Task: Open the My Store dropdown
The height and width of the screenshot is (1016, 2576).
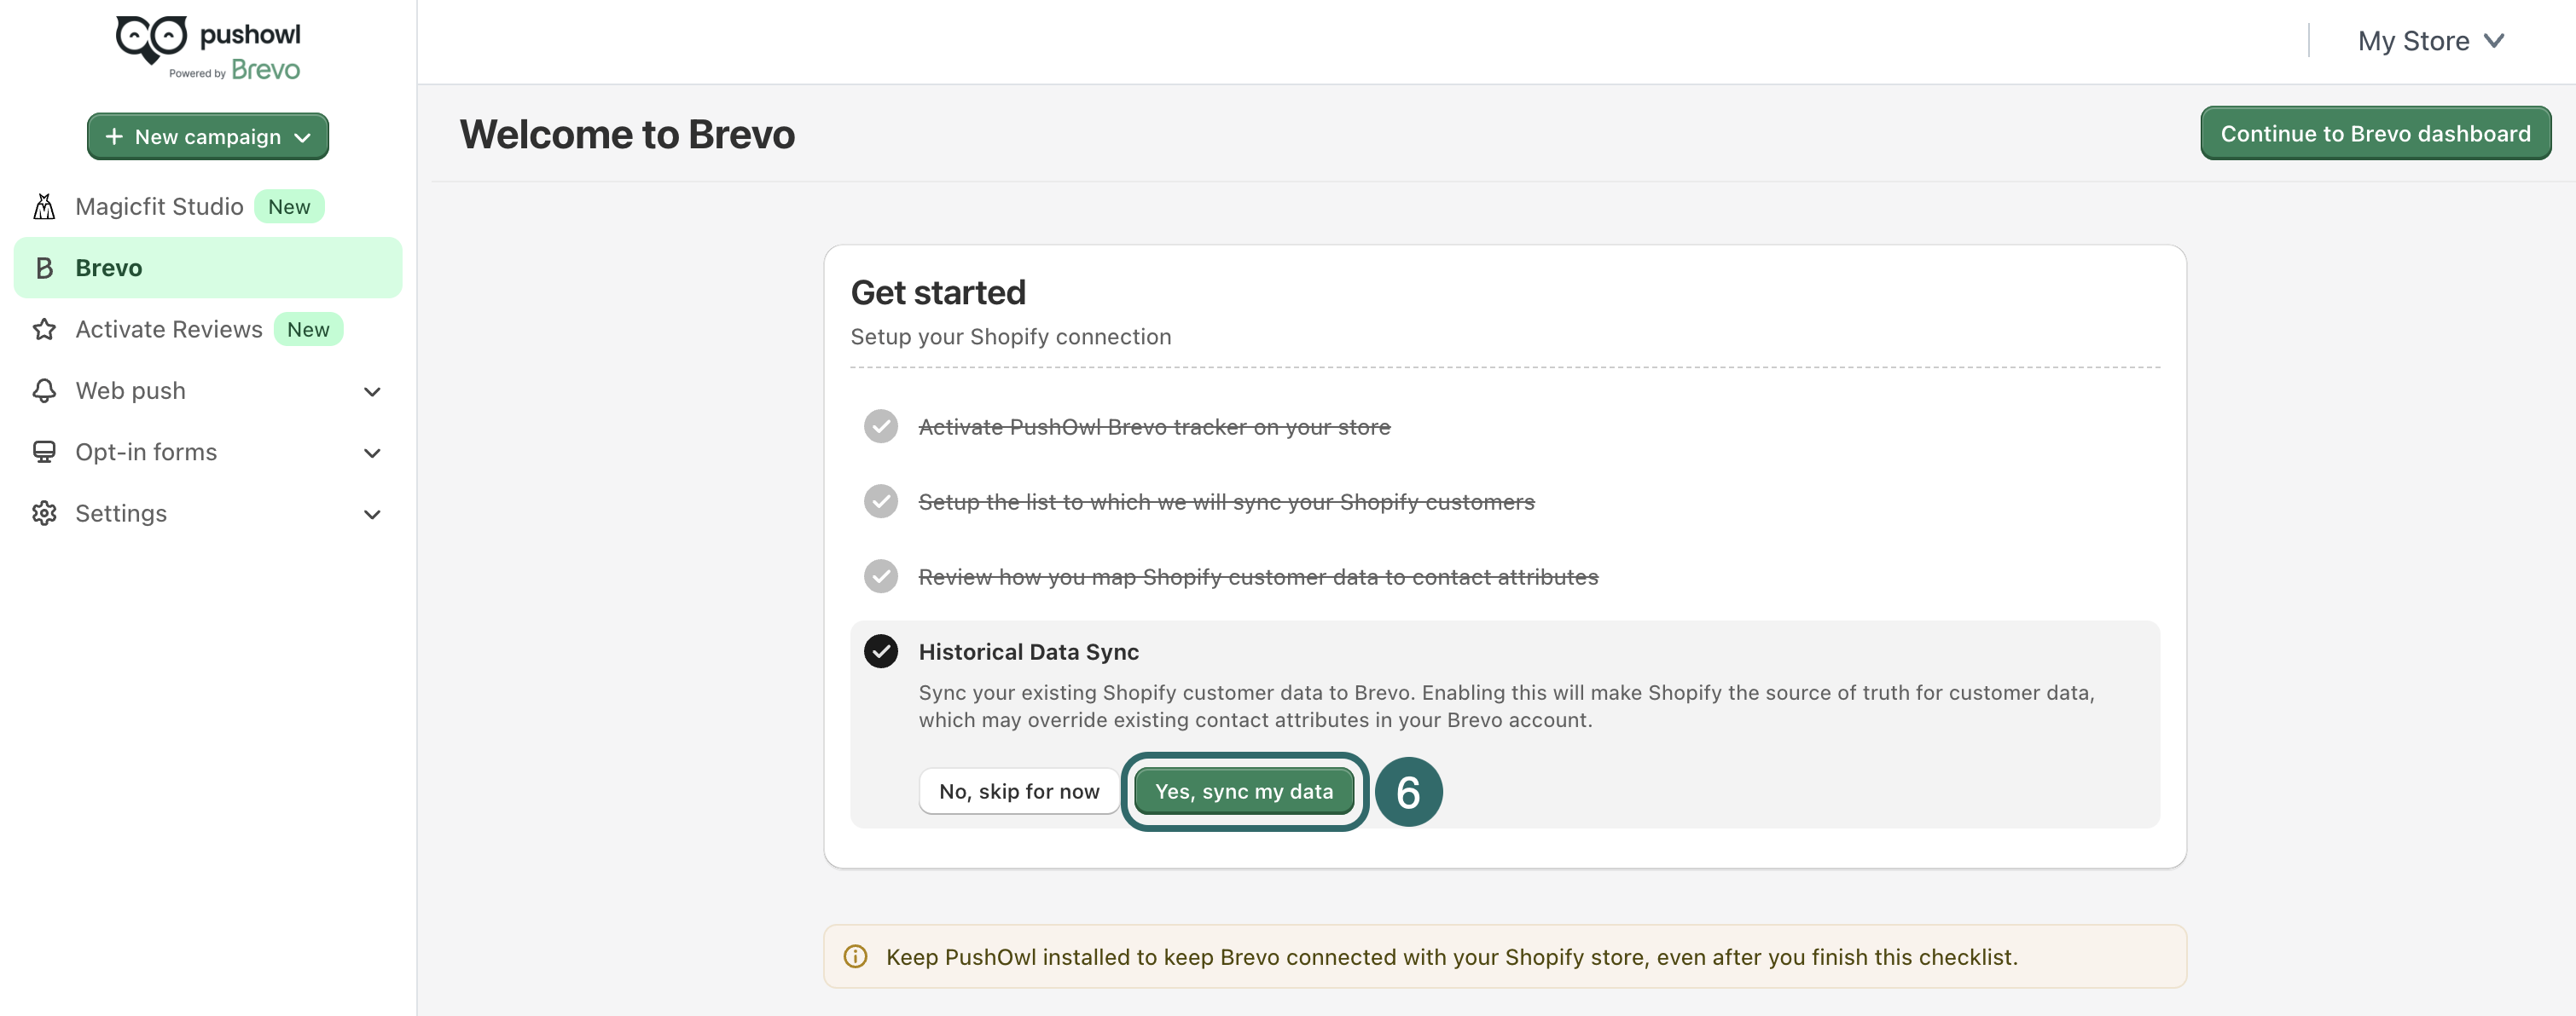Action: [x=2430, y=41]
